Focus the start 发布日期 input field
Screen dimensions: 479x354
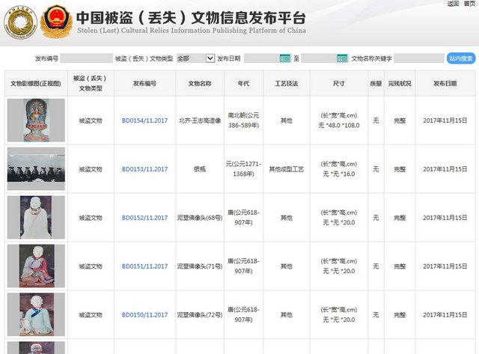[x=268, y=58]
